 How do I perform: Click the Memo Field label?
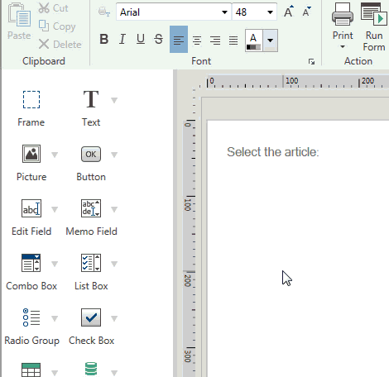click(x=91, y=231)
